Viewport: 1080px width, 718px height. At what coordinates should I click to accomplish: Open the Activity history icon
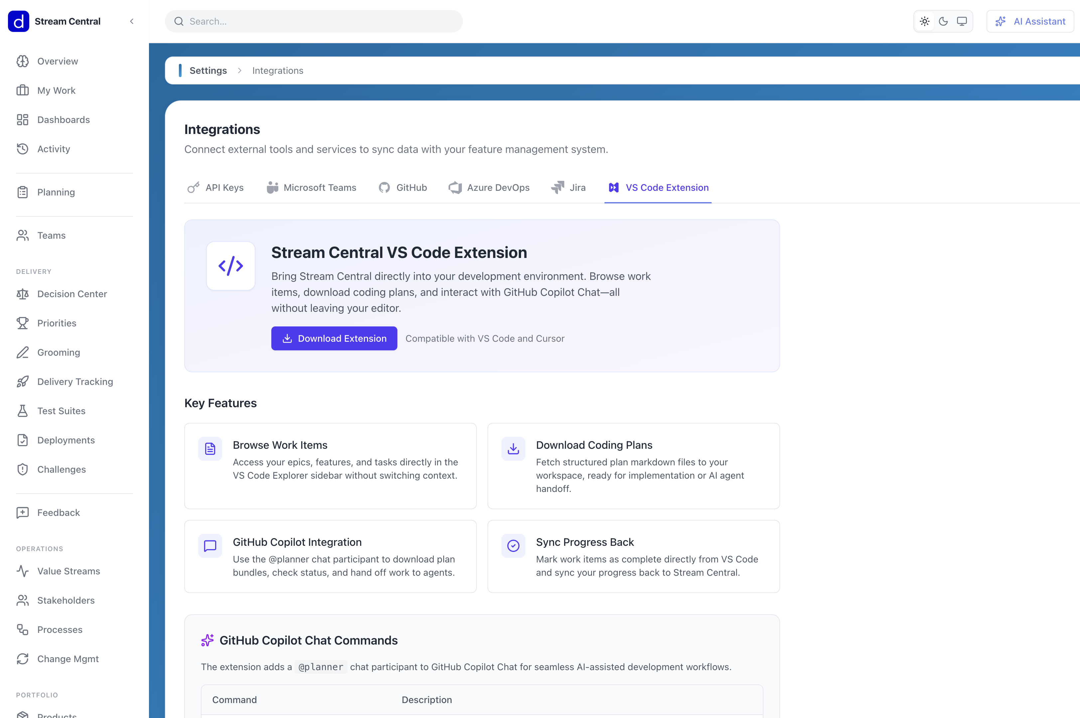click(22, 149)
